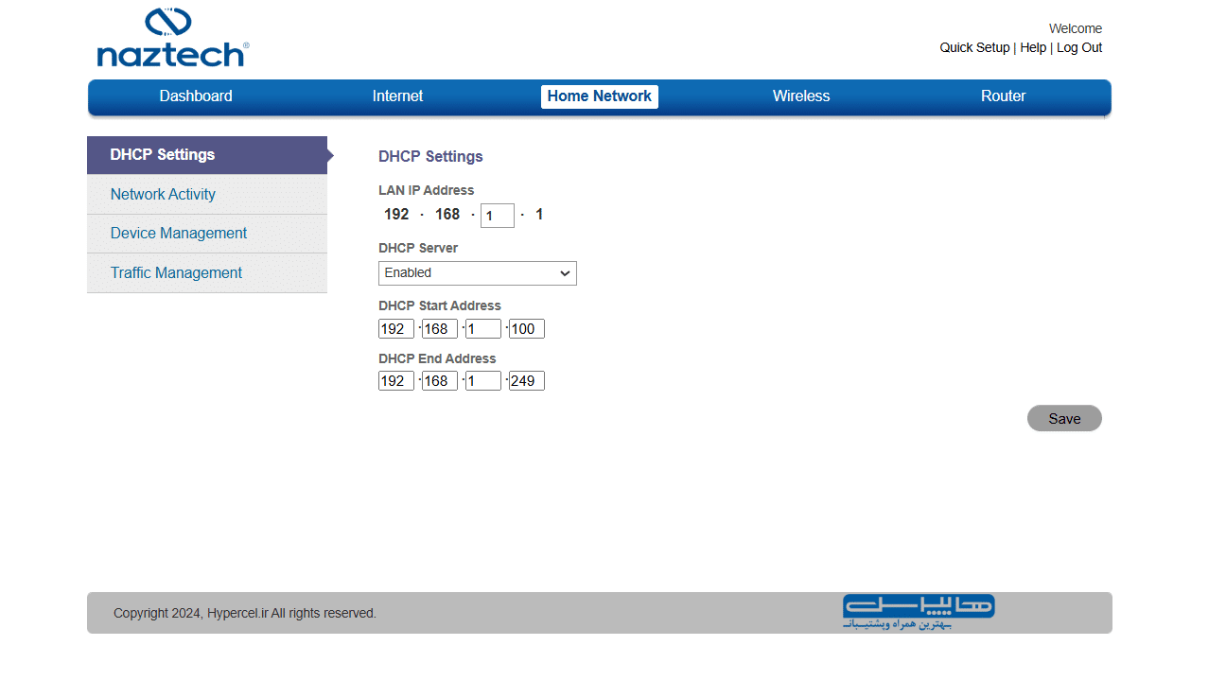This screenshot has width=1226, height=698.
Task: Click the Log Out link
Action: 1078,48
